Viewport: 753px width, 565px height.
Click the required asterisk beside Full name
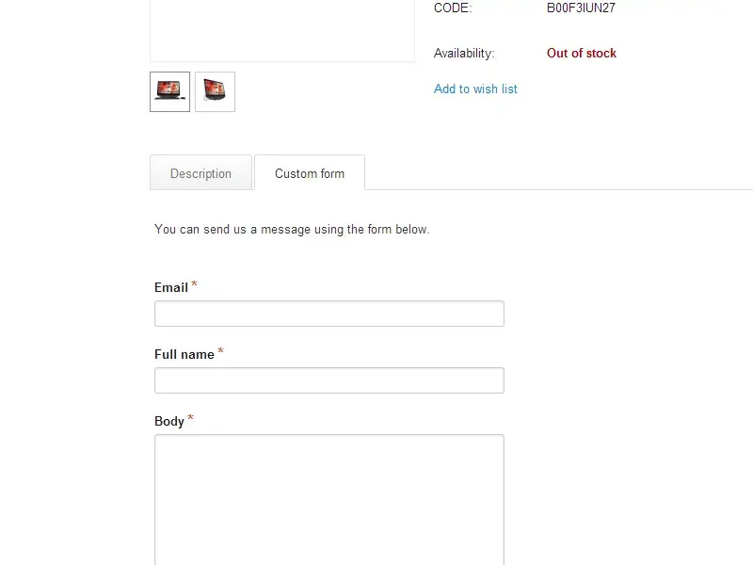click(x=221, y=351)
